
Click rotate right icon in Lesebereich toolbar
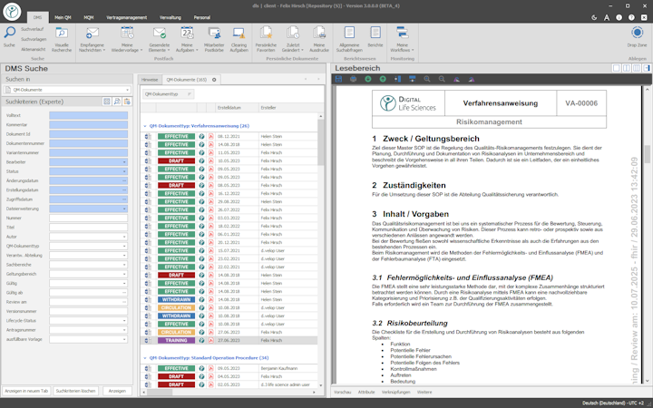click(472, 79)
